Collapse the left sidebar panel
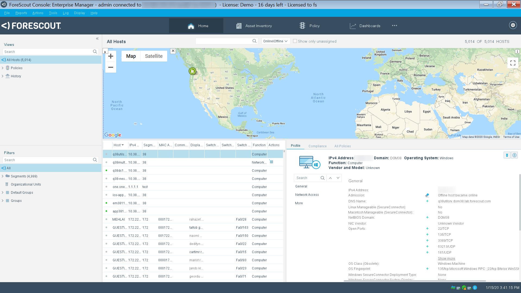The height and width of the screenshot is (293, 521). (97, 39)
